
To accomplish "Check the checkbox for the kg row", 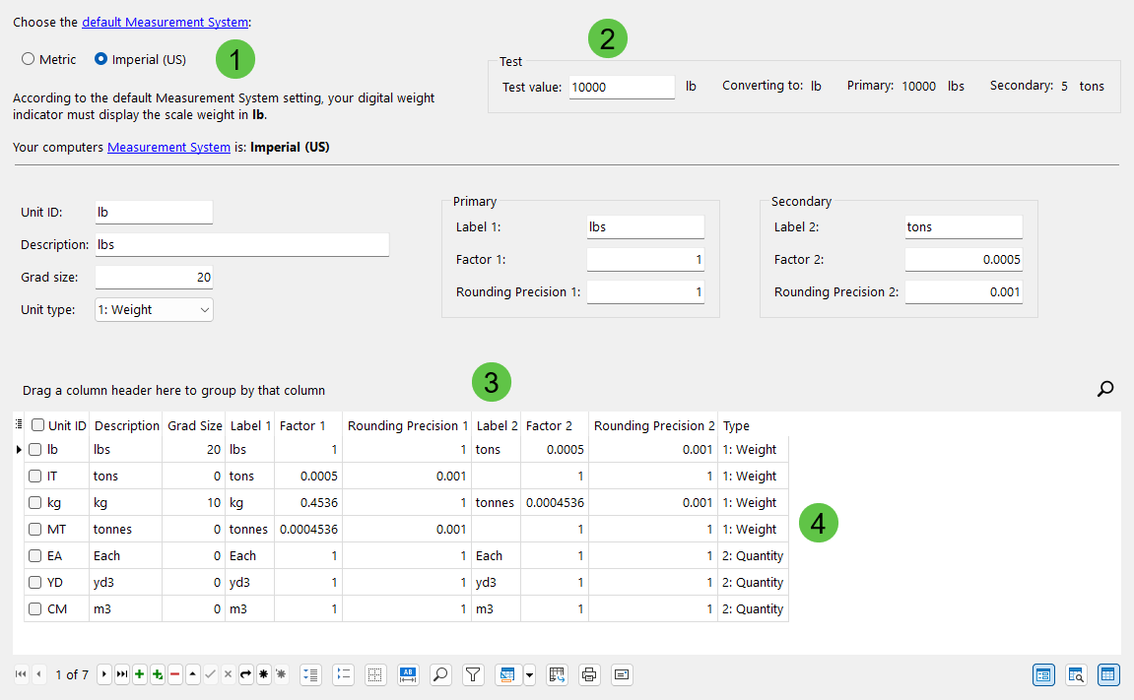I will pos(34,502).
